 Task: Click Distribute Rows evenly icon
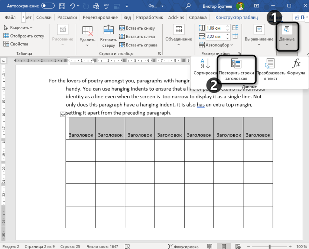[x=235, y=28]
